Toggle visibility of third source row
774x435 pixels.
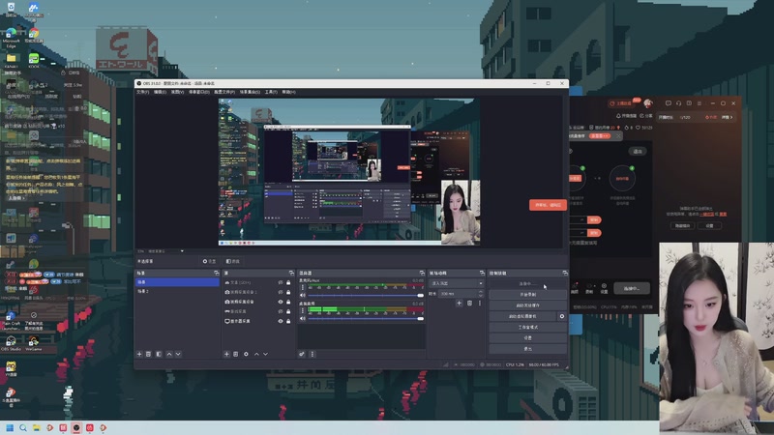[281, 302]
